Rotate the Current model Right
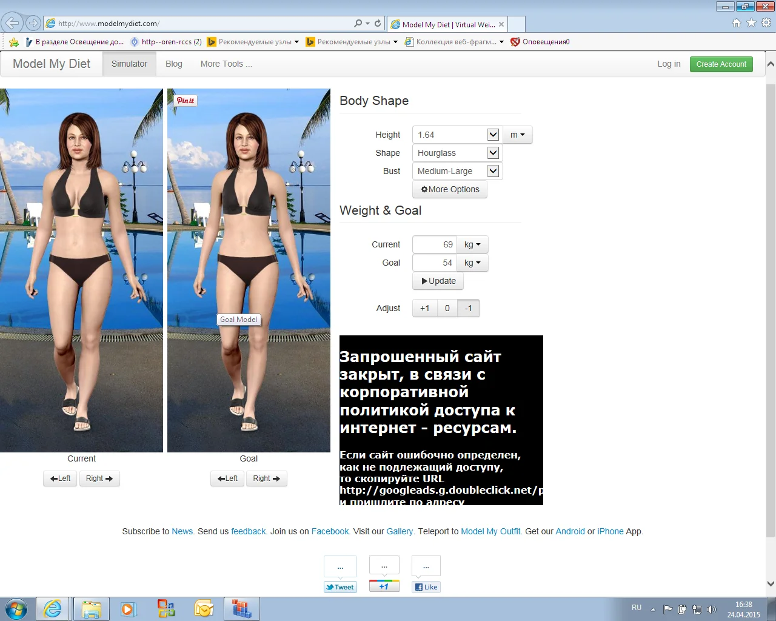776x621 pixels. coord(99,478)
